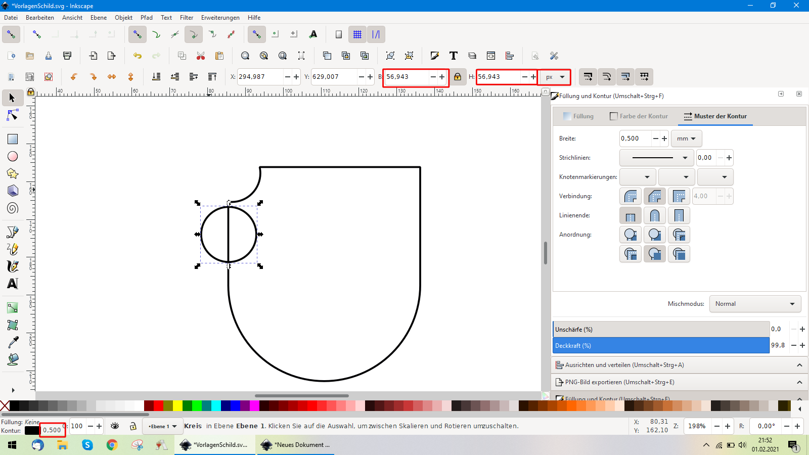Toggle layer visibility eye icon
This screenshot has height=455, width=809.
tap(115, 426)
